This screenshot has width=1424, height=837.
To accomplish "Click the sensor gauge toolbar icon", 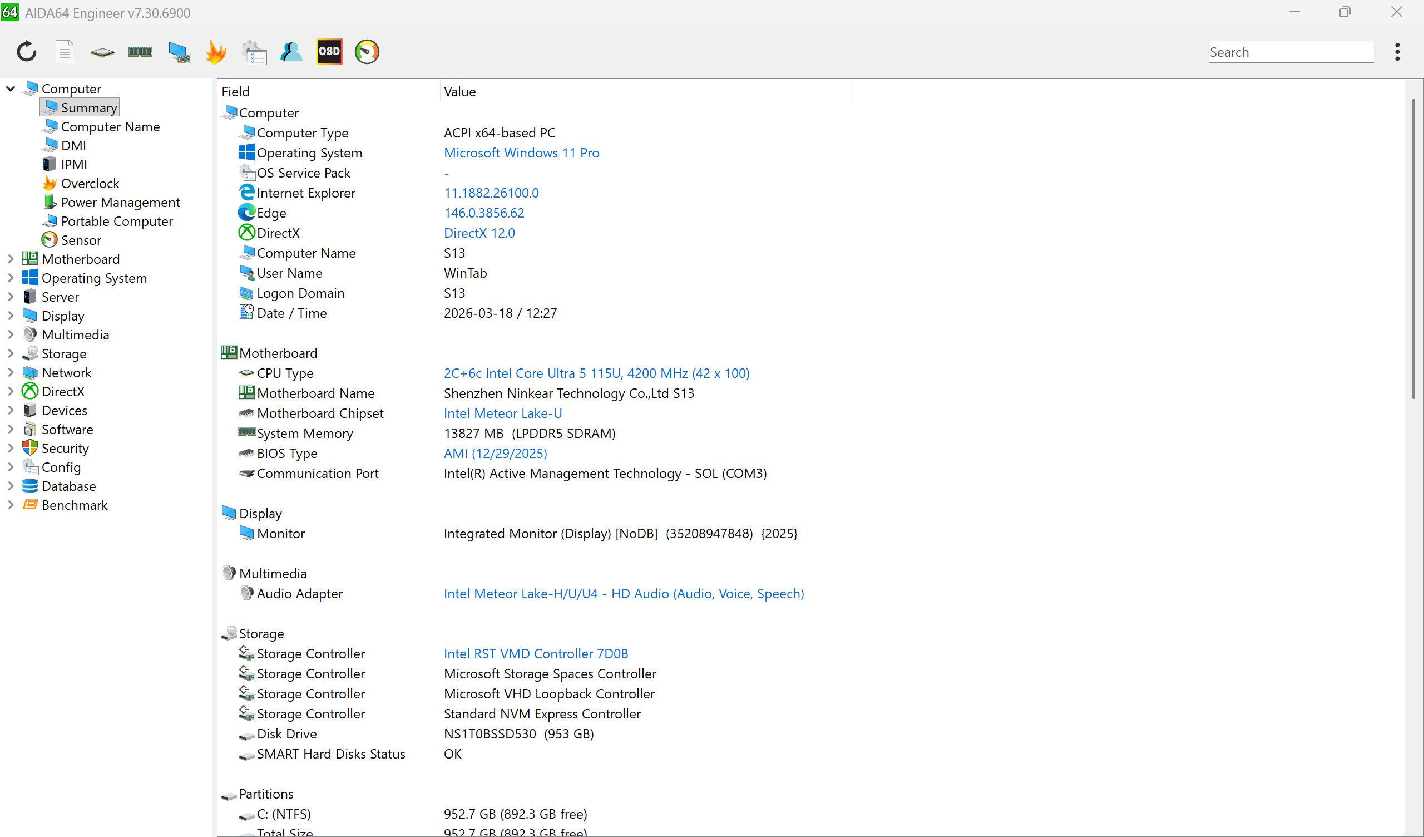I will 367,52.
